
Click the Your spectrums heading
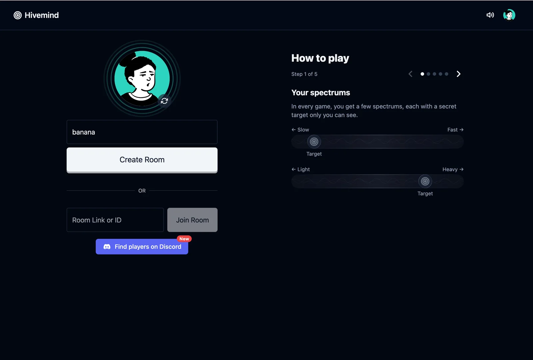click(x=320, y=93)
